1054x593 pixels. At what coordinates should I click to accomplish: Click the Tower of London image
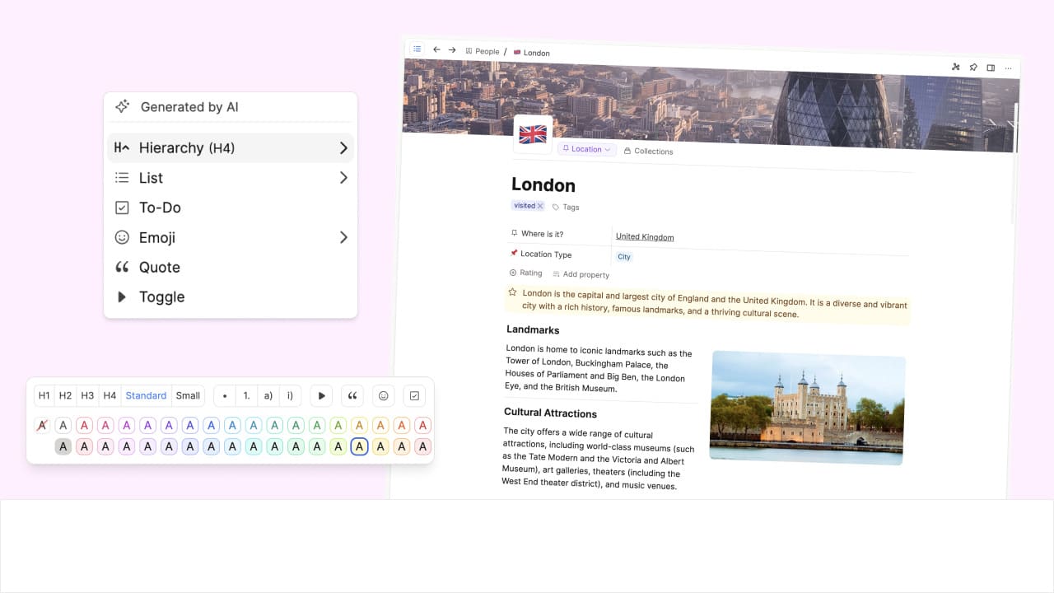pyautogui.click(x=807, y=408)
